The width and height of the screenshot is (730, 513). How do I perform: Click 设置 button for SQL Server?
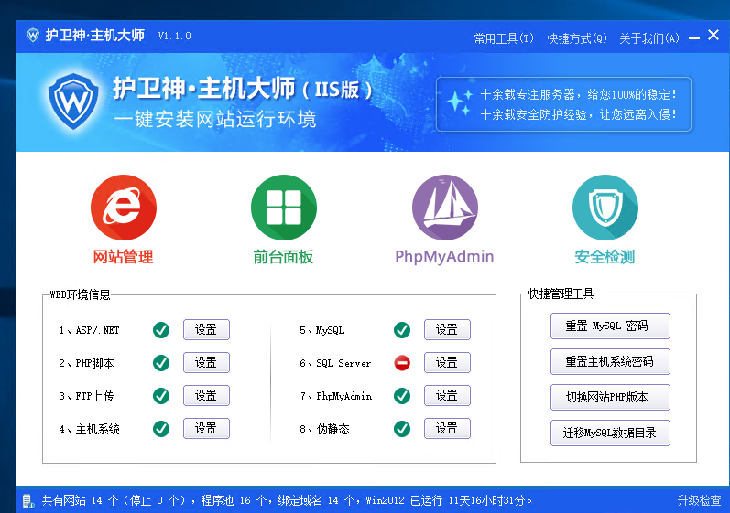[447, 362]
